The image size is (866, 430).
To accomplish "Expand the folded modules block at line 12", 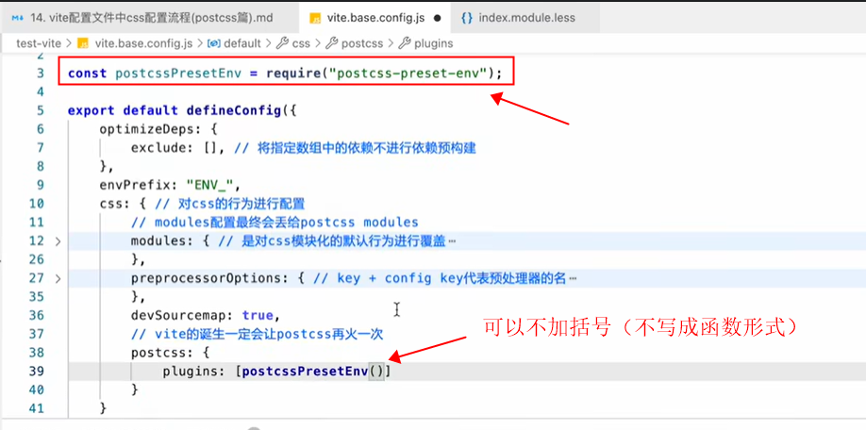I will click(x=58, y=241).
